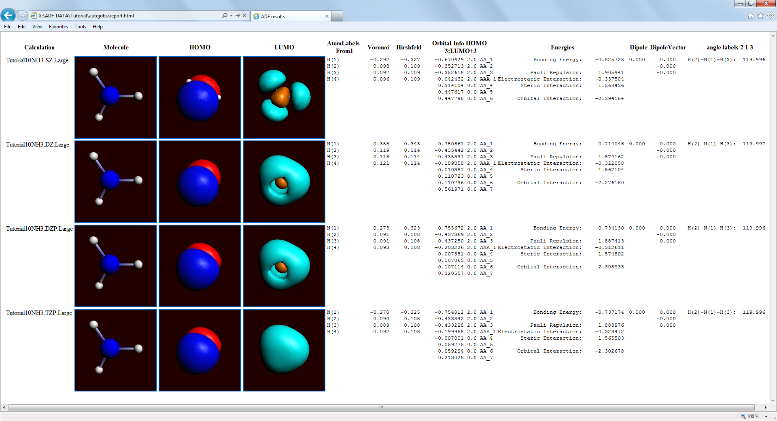Viewport: 777px width, 421px height.
Task: Open the TZP.Large LUMO orbital image
Action: click(x=284, y=350)
